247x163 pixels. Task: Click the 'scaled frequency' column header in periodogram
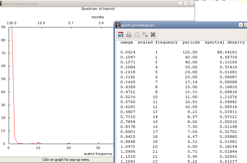(158, 42)
